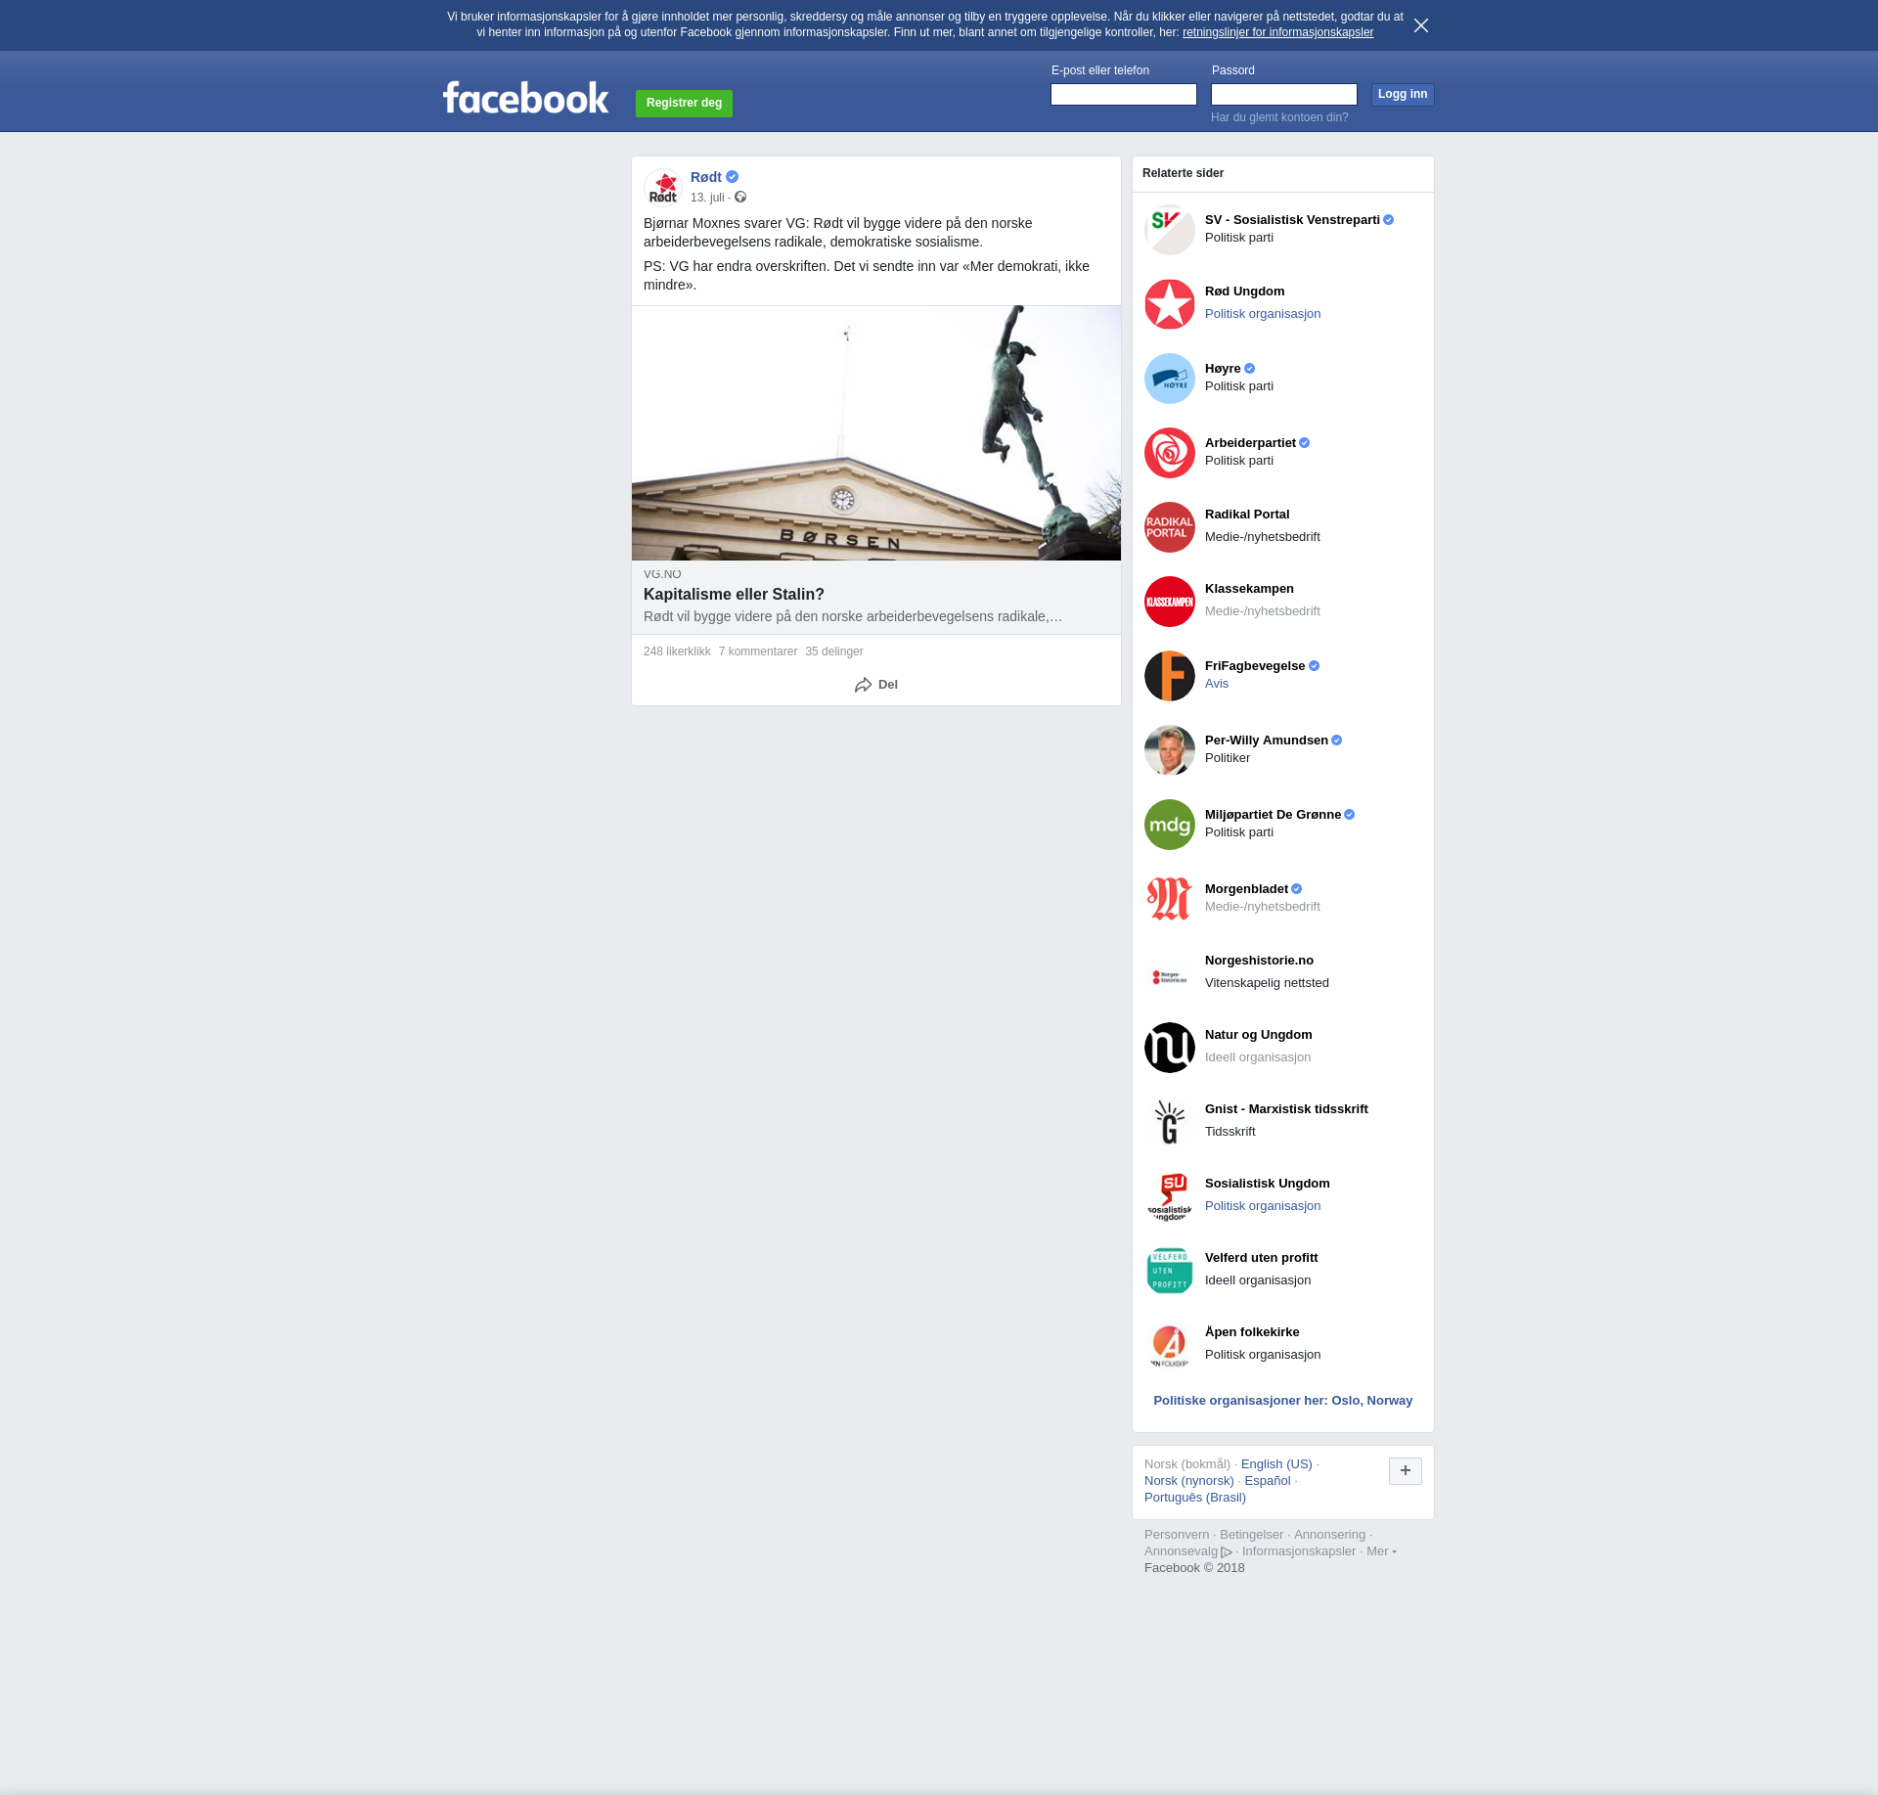The height and width of the screenshot is (1795, 1878).
Task: Open Klassekampen page name
Action: click(1249, 589)
